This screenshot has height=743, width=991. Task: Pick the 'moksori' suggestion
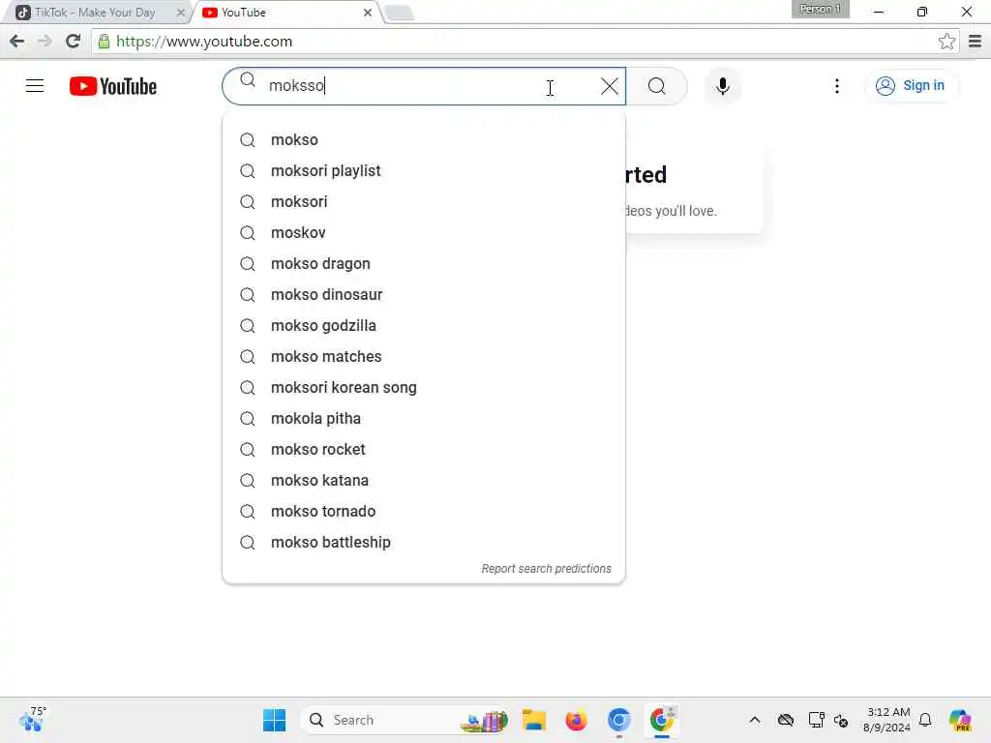click(424, 201)
